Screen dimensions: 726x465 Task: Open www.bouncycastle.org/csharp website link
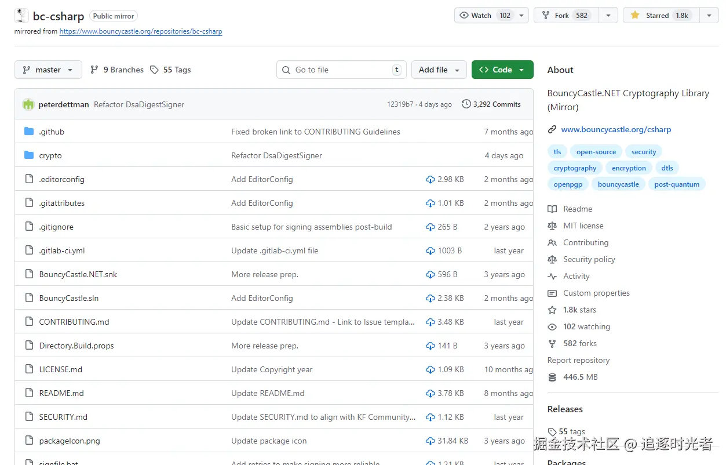click(x=616, y=129)
